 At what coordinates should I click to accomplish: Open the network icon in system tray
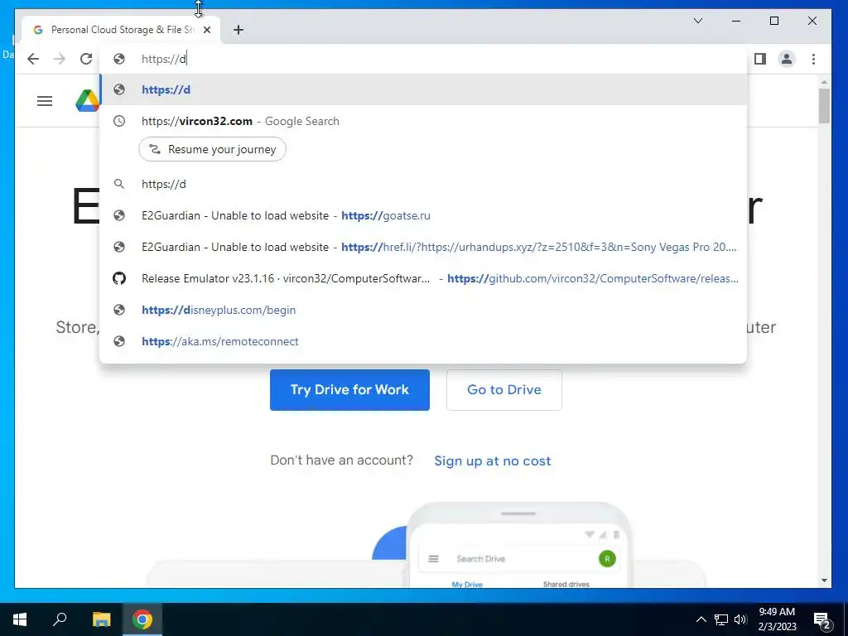tap(721, 619)
